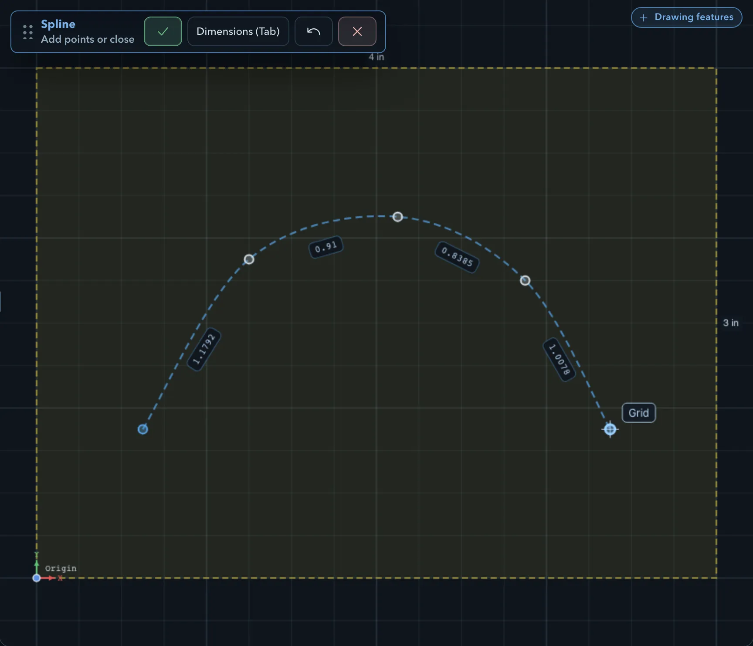The width and height of the screenshot is (753, 646).
Task: Open the Drawing features menu
Action: (x=686, y=17)
